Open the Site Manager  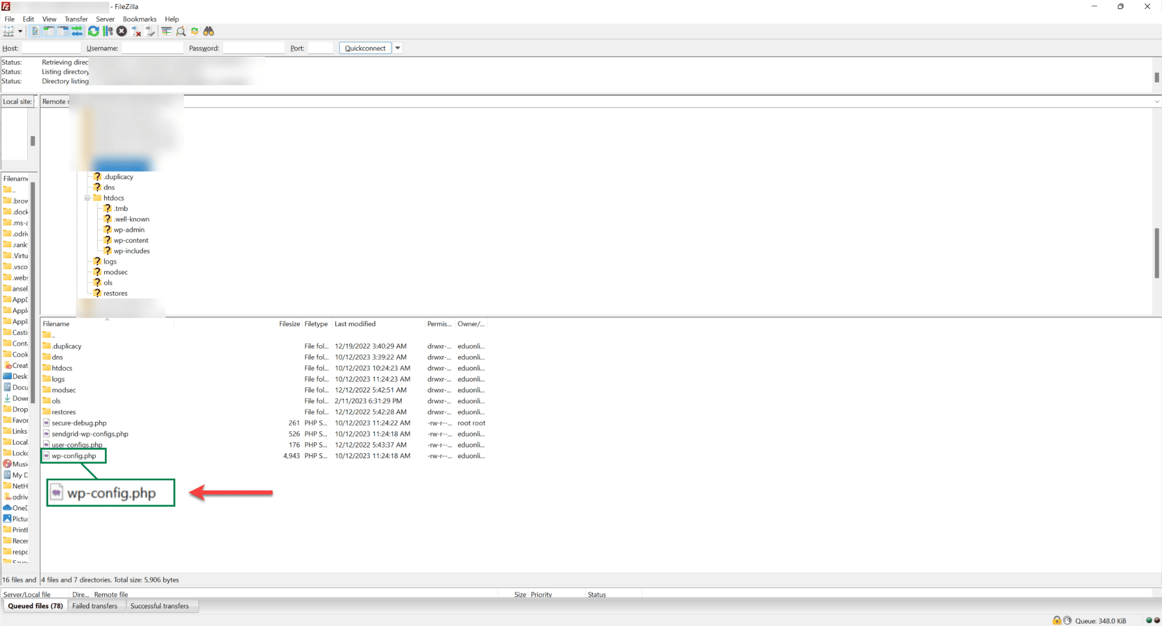coord(8,31)
